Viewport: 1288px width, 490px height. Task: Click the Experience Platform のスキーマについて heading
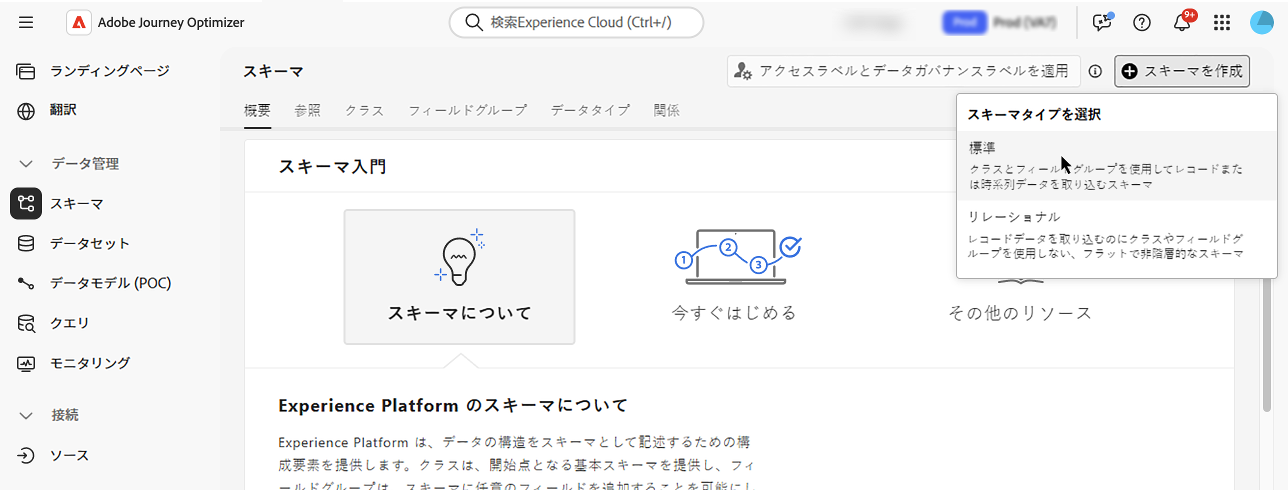453,405
